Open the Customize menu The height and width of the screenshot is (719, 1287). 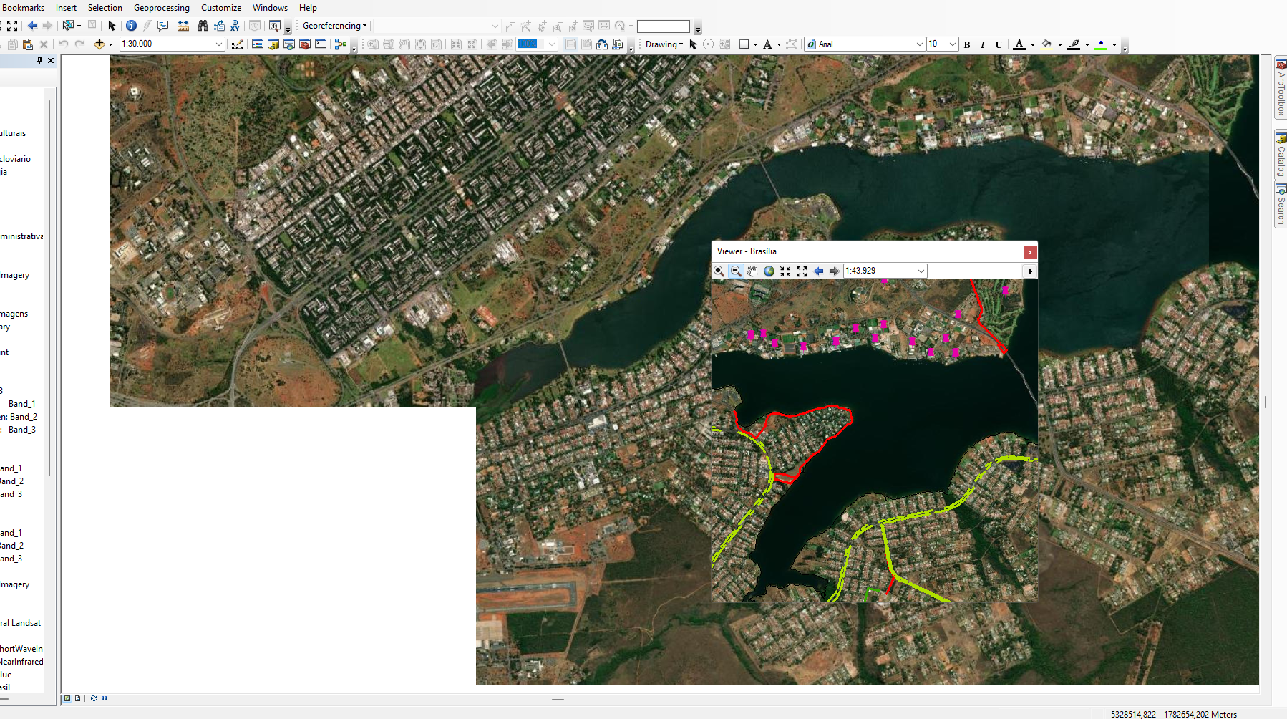tap(221, 8)
